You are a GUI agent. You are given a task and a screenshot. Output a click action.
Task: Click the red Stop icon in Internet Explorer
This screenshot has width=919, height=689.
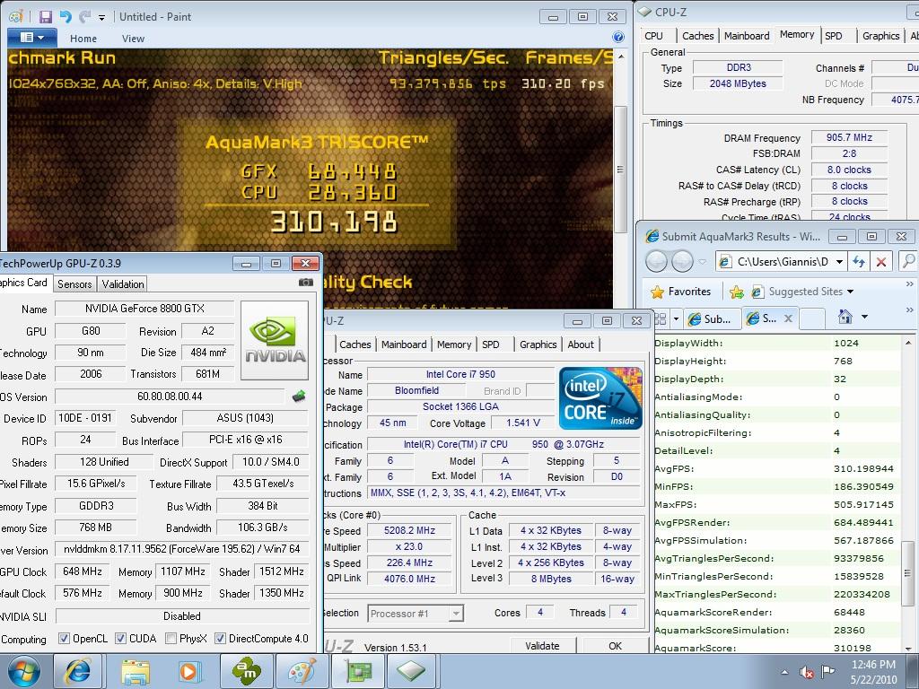coord(881,262)
